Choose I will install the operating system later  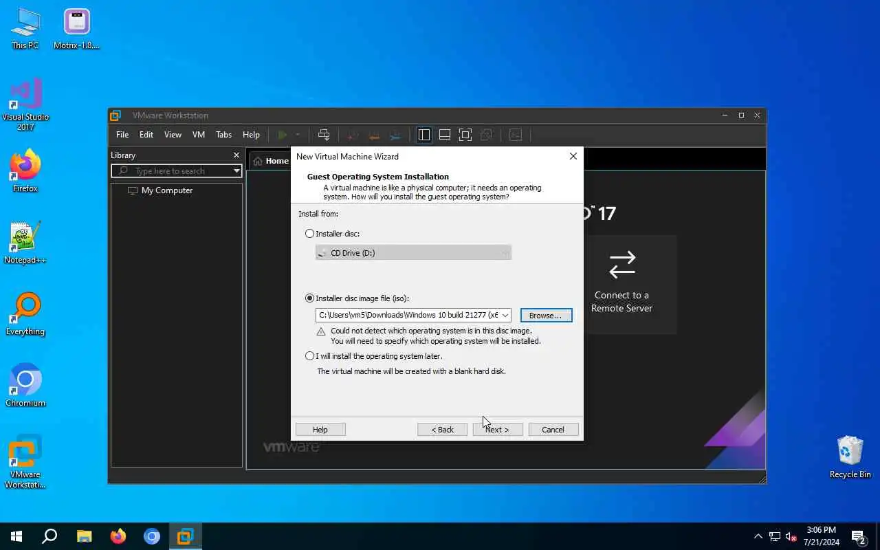coord(310,356)
